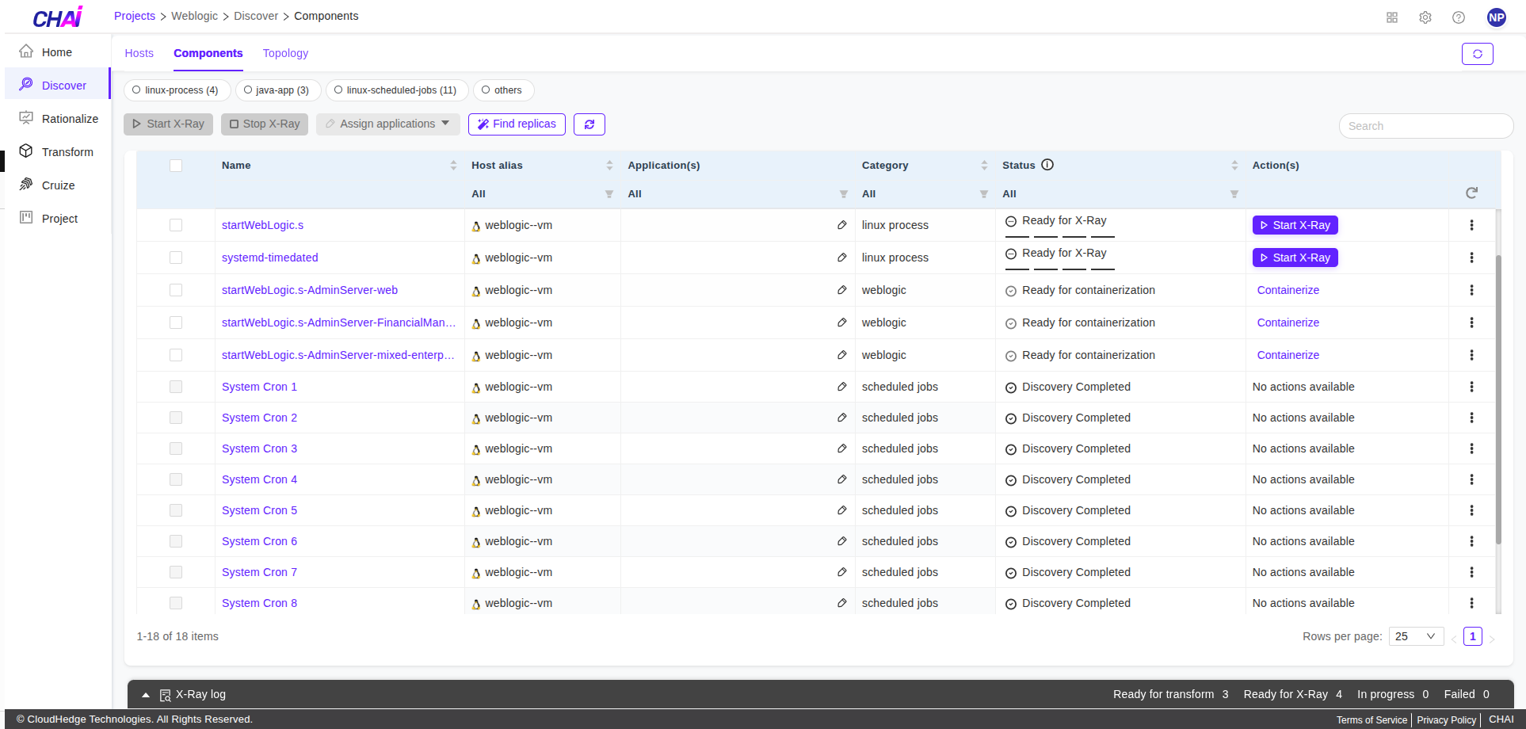Click Containerize link for startWebLogic.s-AdminServer-web

(x=1288, y=290)
